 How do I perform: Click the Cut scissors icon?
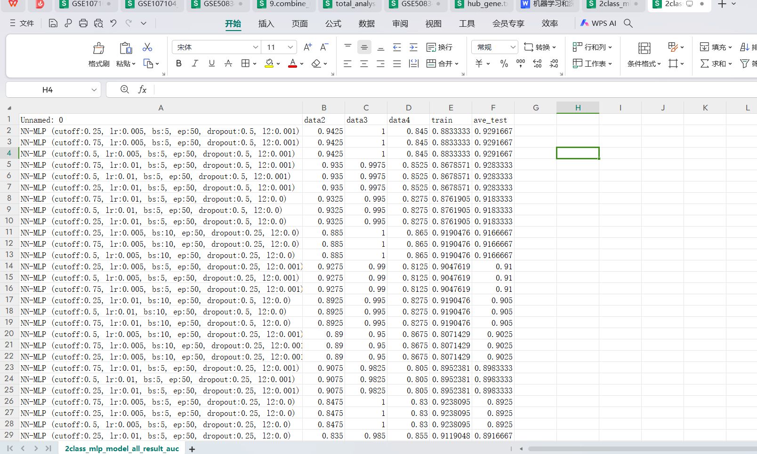click(147, 47)
